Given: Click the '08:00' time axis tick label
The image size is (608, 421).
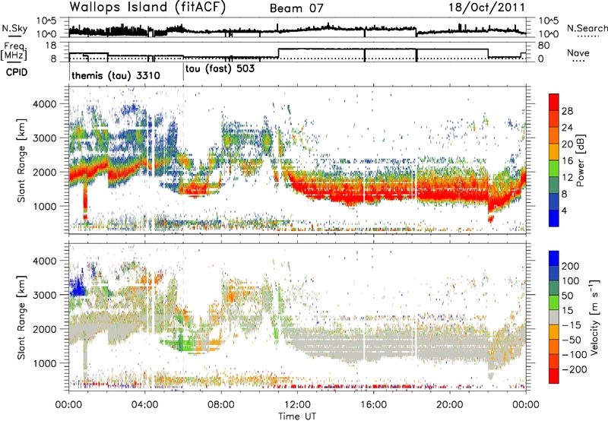Looking at the screenshot, I should [x=221, y=405].
